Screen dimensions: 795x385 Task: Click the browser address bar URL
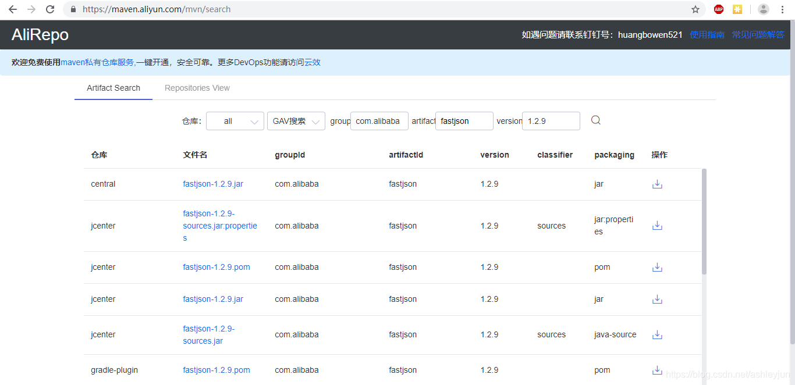(157, 9)
